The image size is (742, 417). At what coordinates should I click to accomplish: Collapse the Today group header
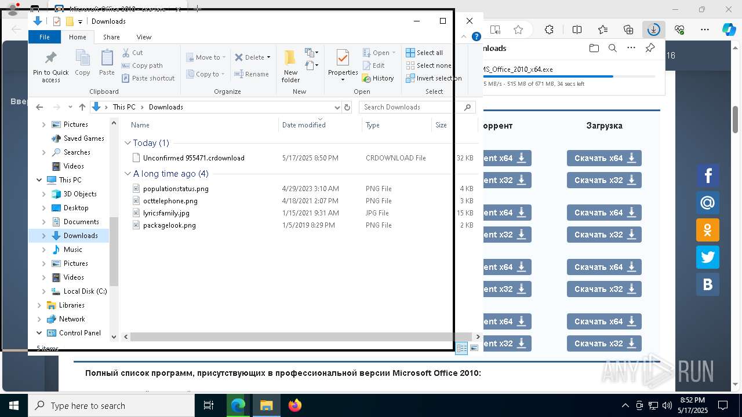pos(128,143)
